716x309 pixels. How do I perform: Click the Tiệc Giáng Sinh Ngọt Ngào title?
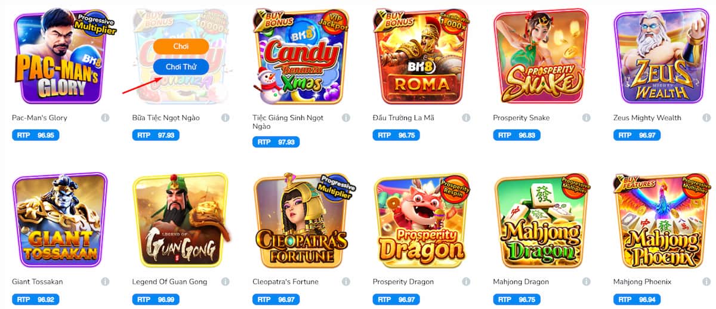288,122
